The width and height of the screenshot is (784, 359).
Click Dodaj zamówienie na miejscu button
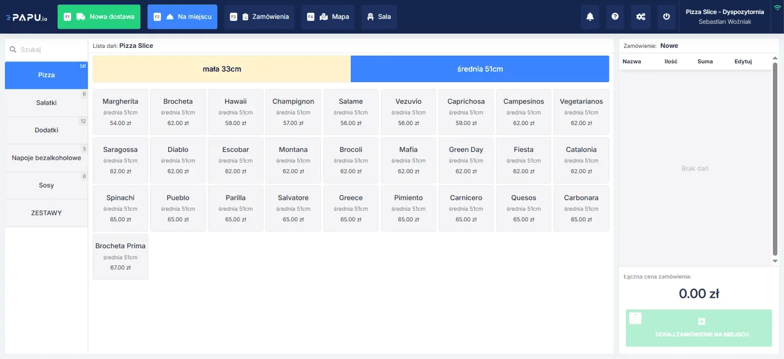tap(699, 328)
